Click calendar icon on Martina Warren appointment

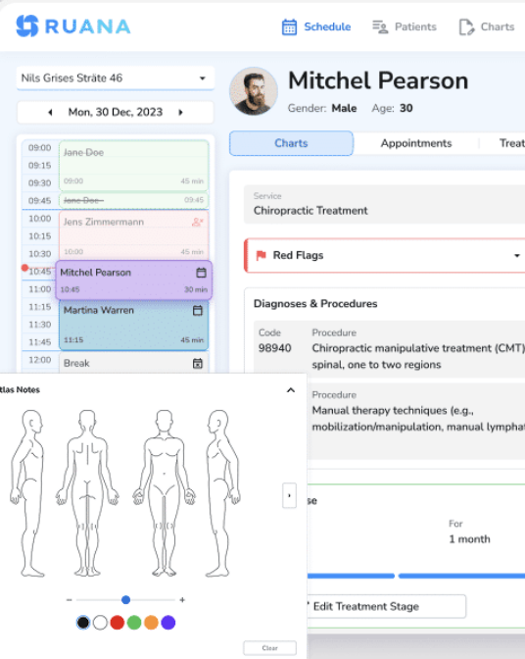197,310
